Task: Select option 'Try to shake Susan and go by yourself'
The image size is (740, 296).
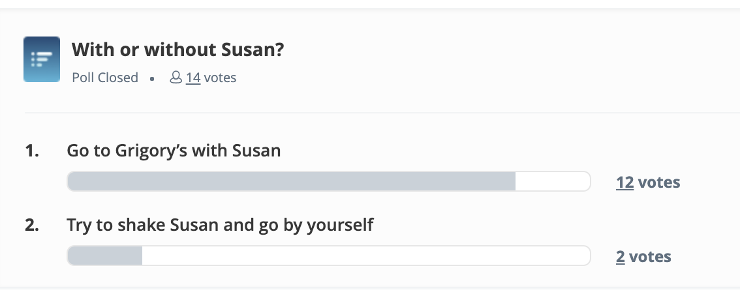Action: [x=220, y=225]
